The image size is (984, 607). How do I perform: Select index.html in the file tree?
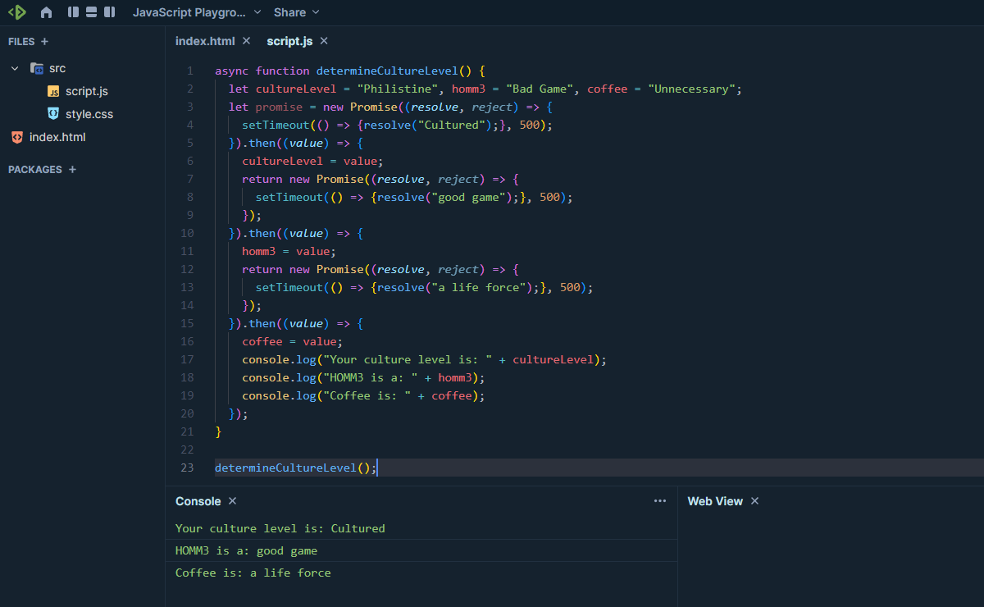[57, 137]
